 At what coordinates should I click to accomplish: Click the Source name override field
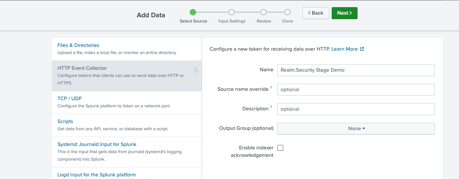(356, 90)
